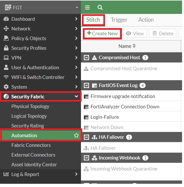Click the Create New button

[x=103, y=34]
